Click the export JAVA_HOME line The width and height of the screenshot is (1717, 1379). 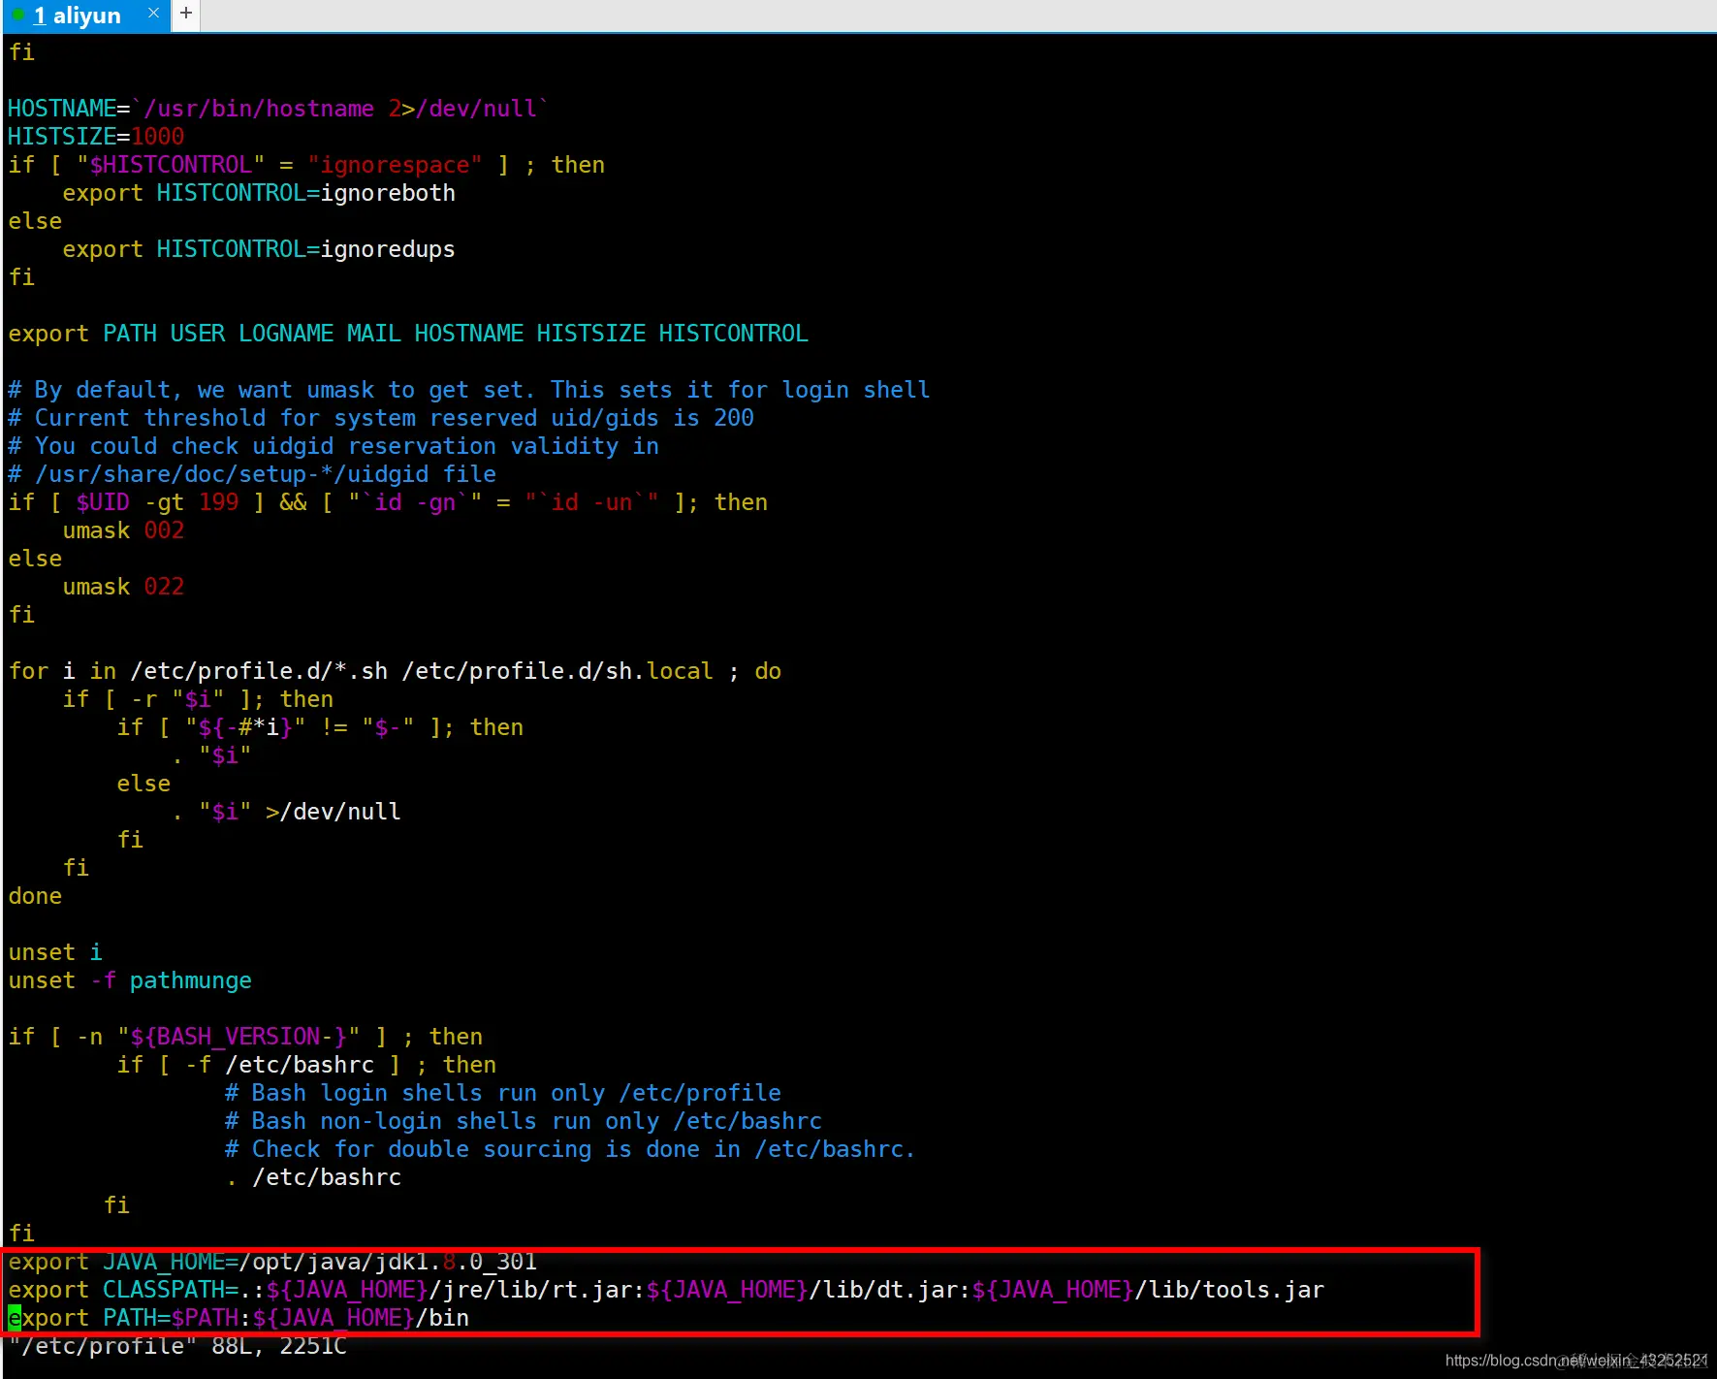click(x=272, y=1262)
